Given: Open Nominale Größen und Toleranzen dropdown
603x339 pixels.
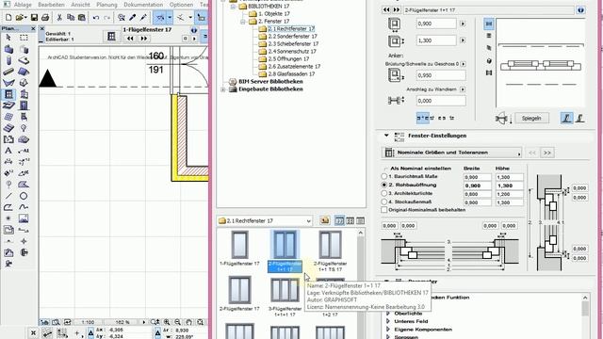Looking at the screenshot, I should (452, 153).
